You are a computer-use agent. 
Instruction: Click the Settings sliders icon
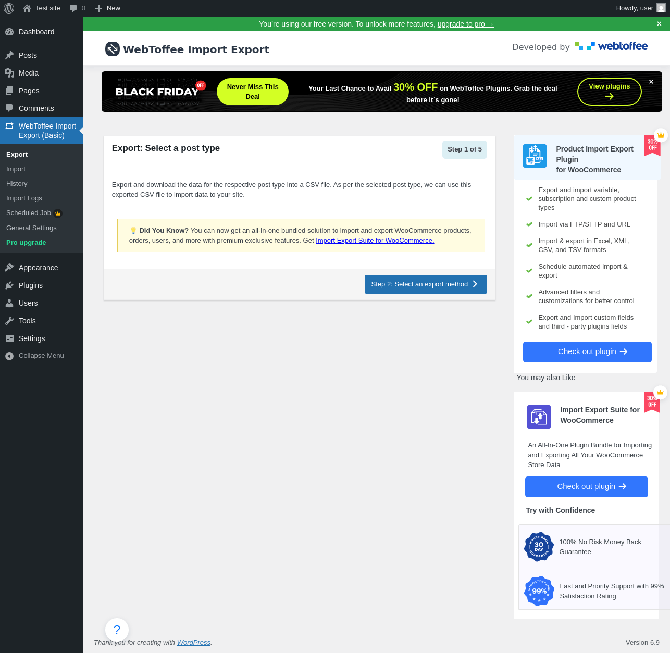(9, 338)
